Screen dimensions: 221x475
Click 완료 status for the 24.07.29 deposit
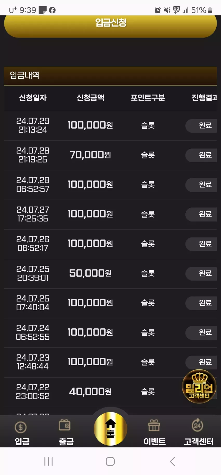click(201, 126)
